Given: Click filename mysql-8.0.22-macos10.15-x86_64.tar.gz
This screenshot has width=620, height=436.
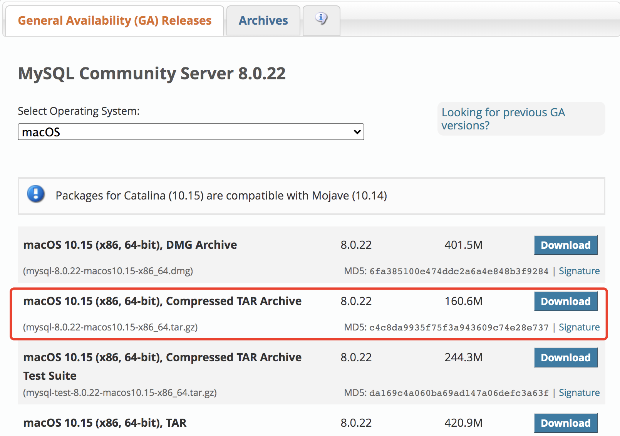Looking at the screenshot, I should tap(110, 327).
